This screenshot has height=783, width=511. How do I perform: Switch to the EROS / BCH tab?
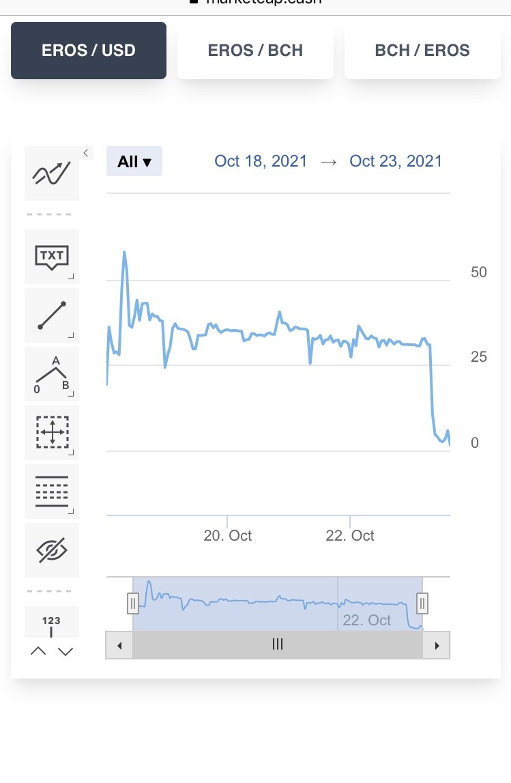(255, 51)
